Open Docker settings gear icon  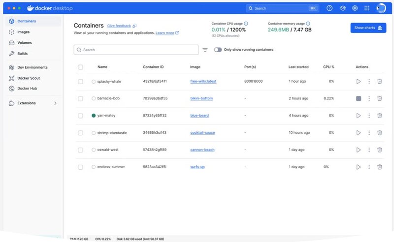click(x=355, y=8)
